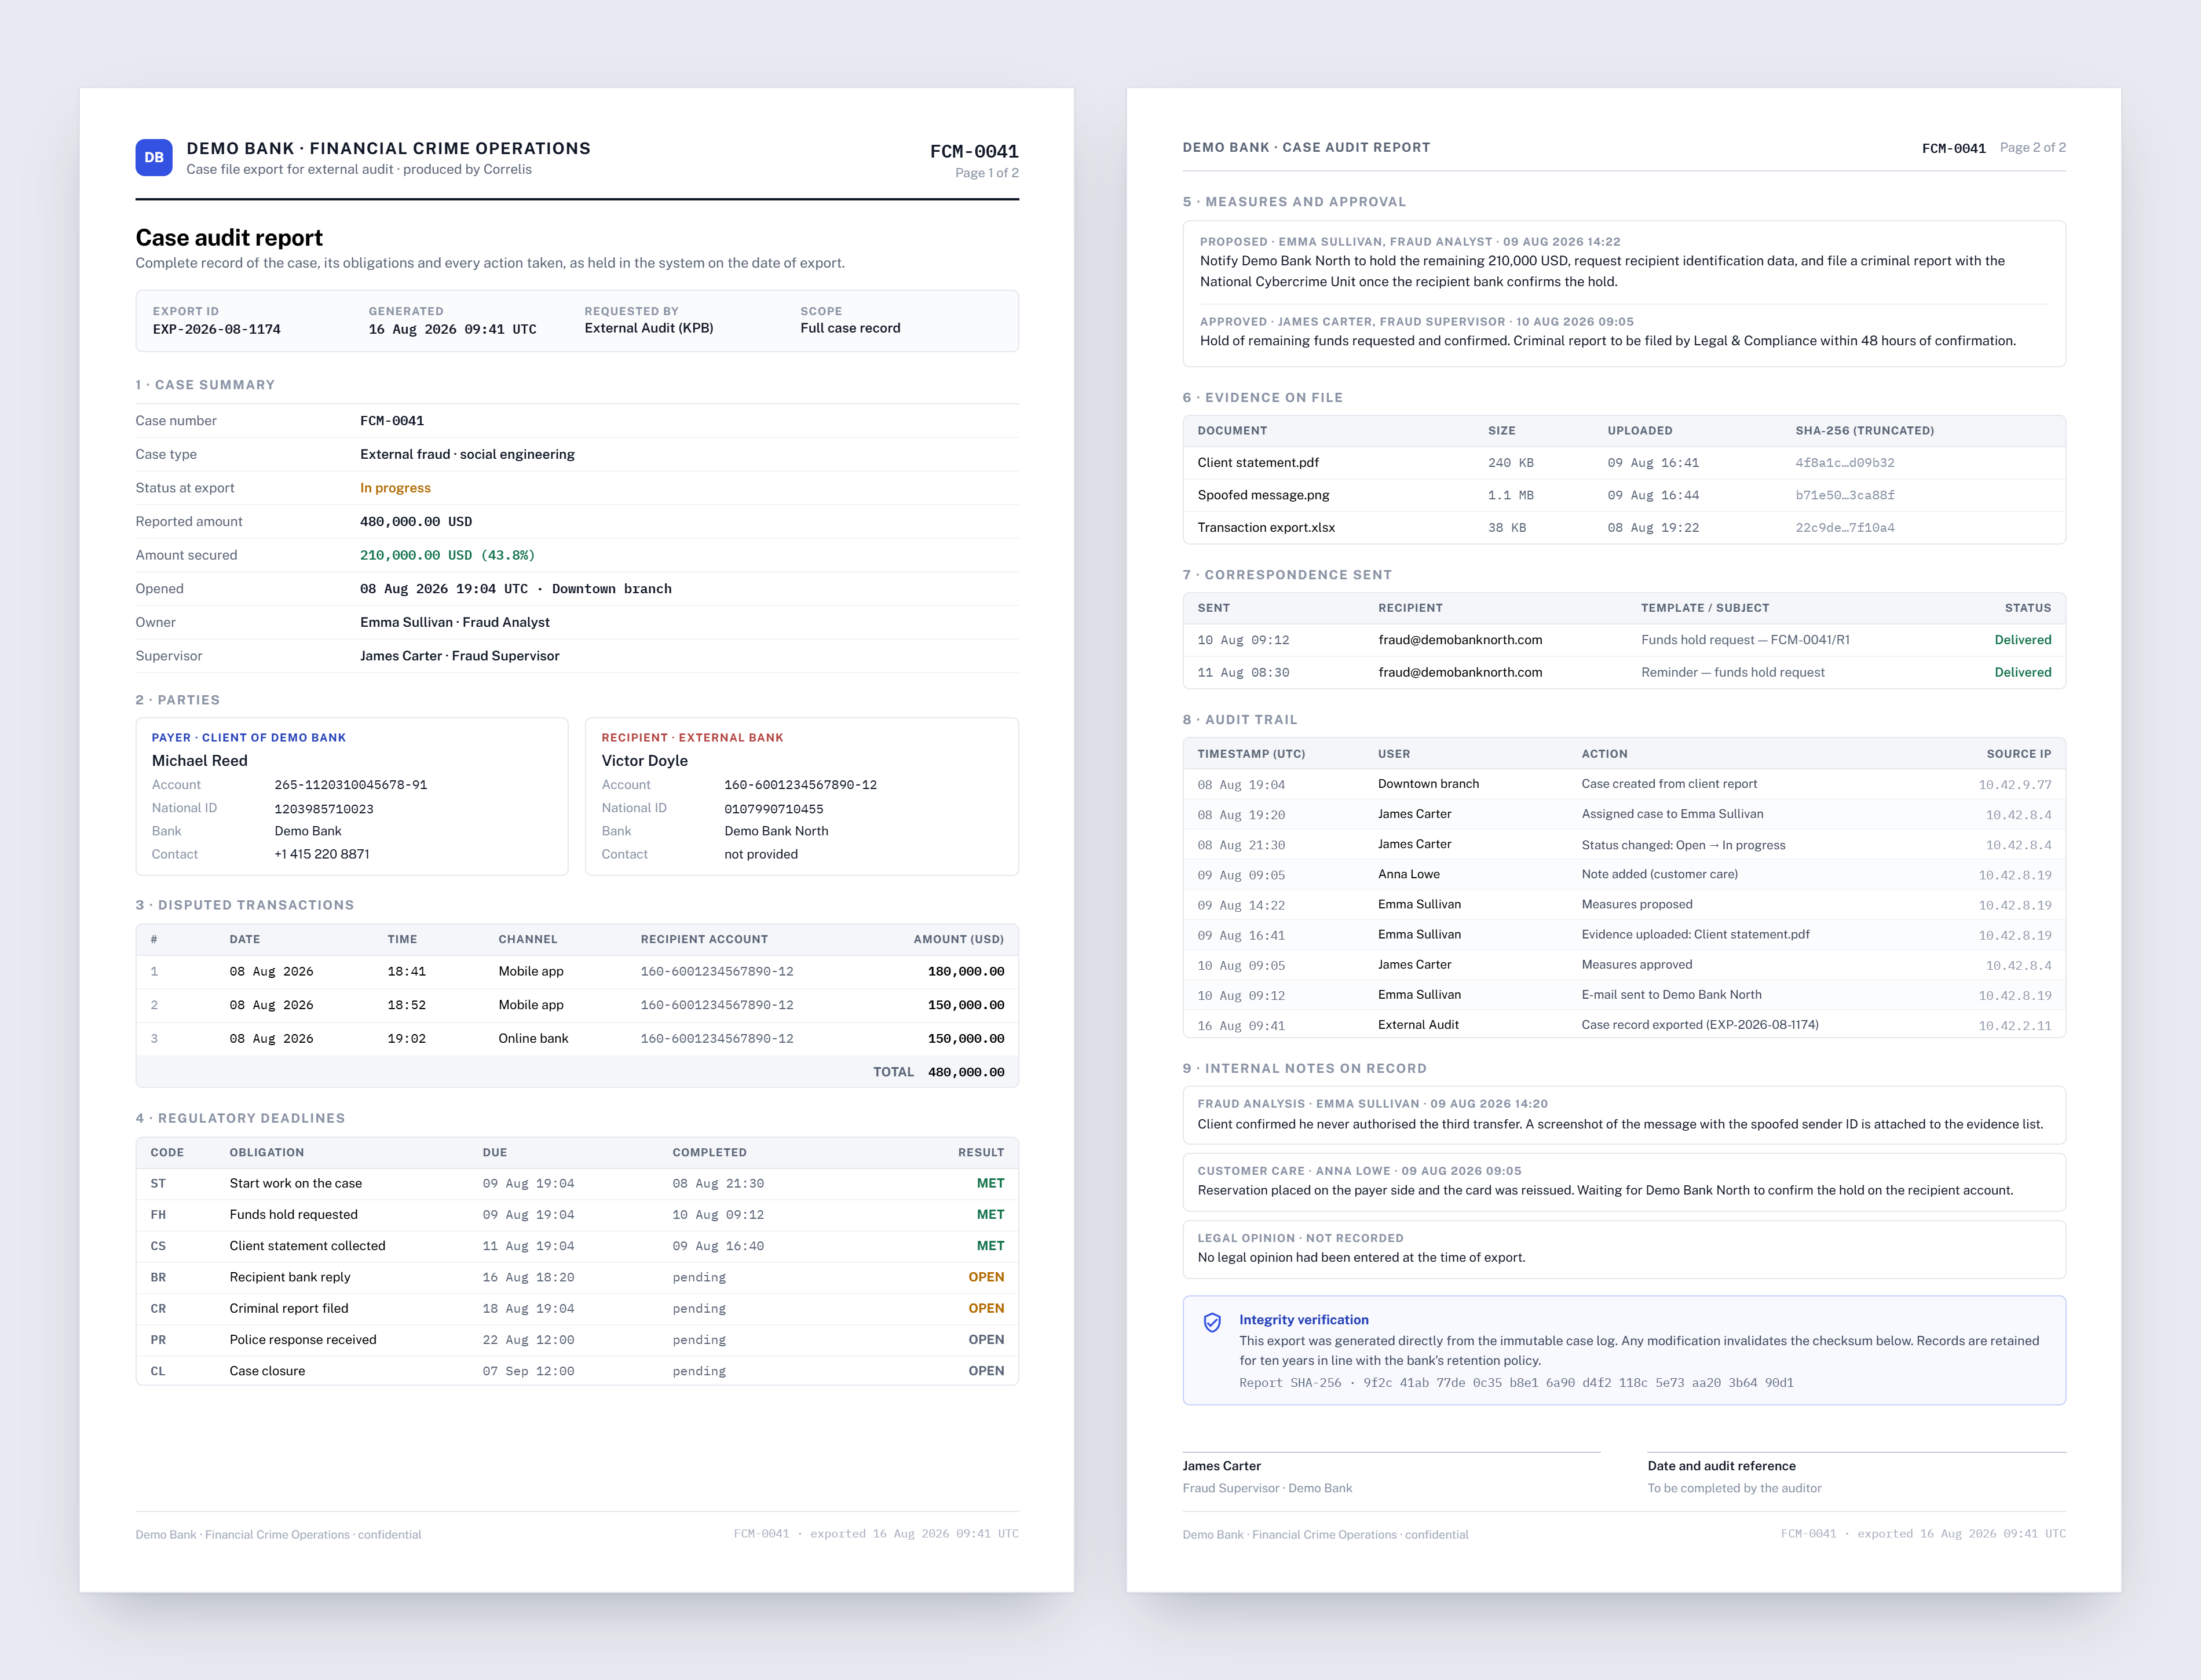Click source IP 10.42.9.77
The image size is (2201, 1680).
click(x=2014, y=785)
